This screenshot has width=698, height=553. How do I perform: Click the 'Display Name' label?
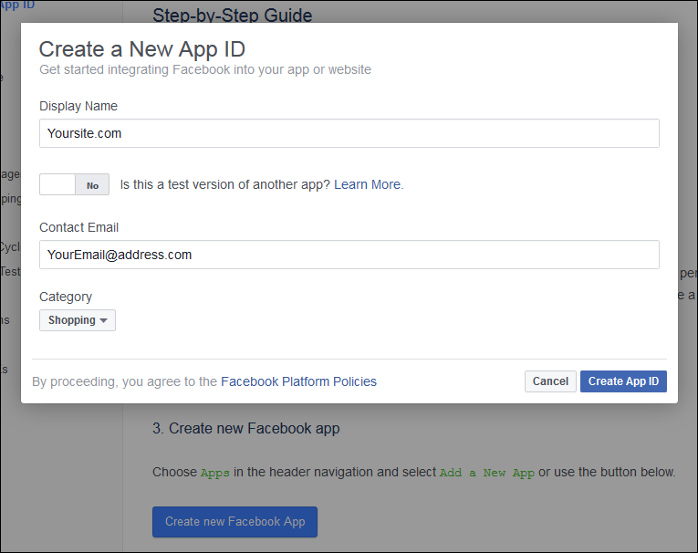pos(78,106)
